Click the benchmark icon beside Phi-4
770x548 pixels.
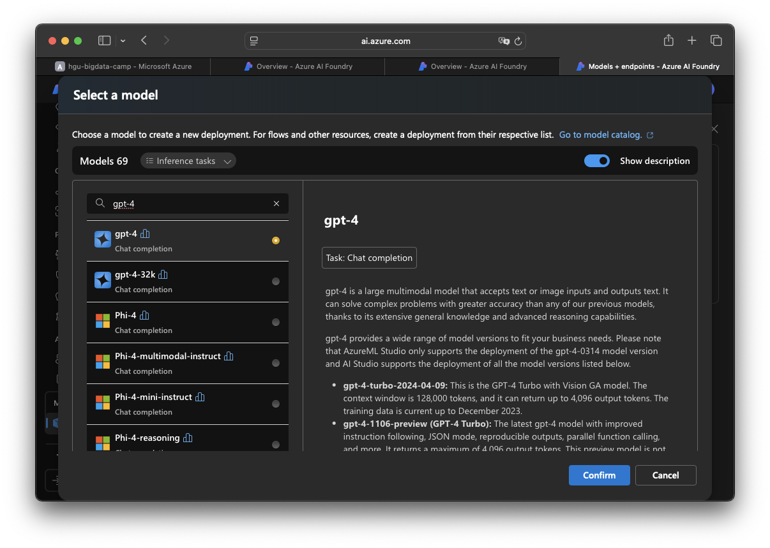tap(144, 315)
